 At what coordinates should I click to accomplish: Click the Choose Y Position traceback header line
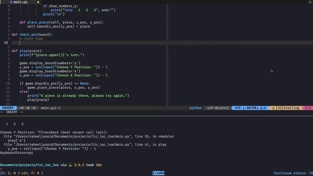click(54, 132)
